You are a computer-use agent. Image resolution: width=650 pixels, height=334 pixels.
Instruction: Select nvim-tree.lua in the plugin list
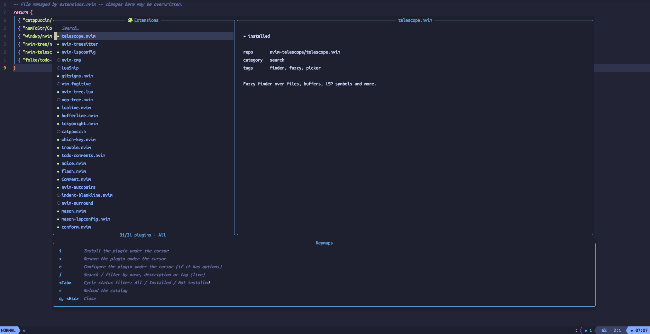coord(144,92)
